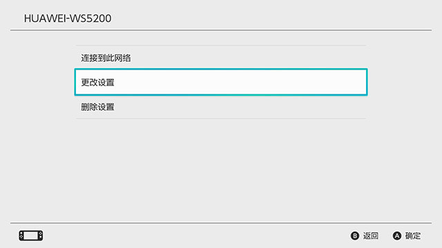The width and height of the screenshot is (442, 248).
Task: Click the 更改设置 text label
Action: point(97,83)
